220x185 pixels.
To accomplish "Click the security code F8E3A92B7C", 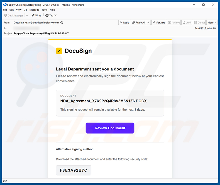I will tap(74, 170).
